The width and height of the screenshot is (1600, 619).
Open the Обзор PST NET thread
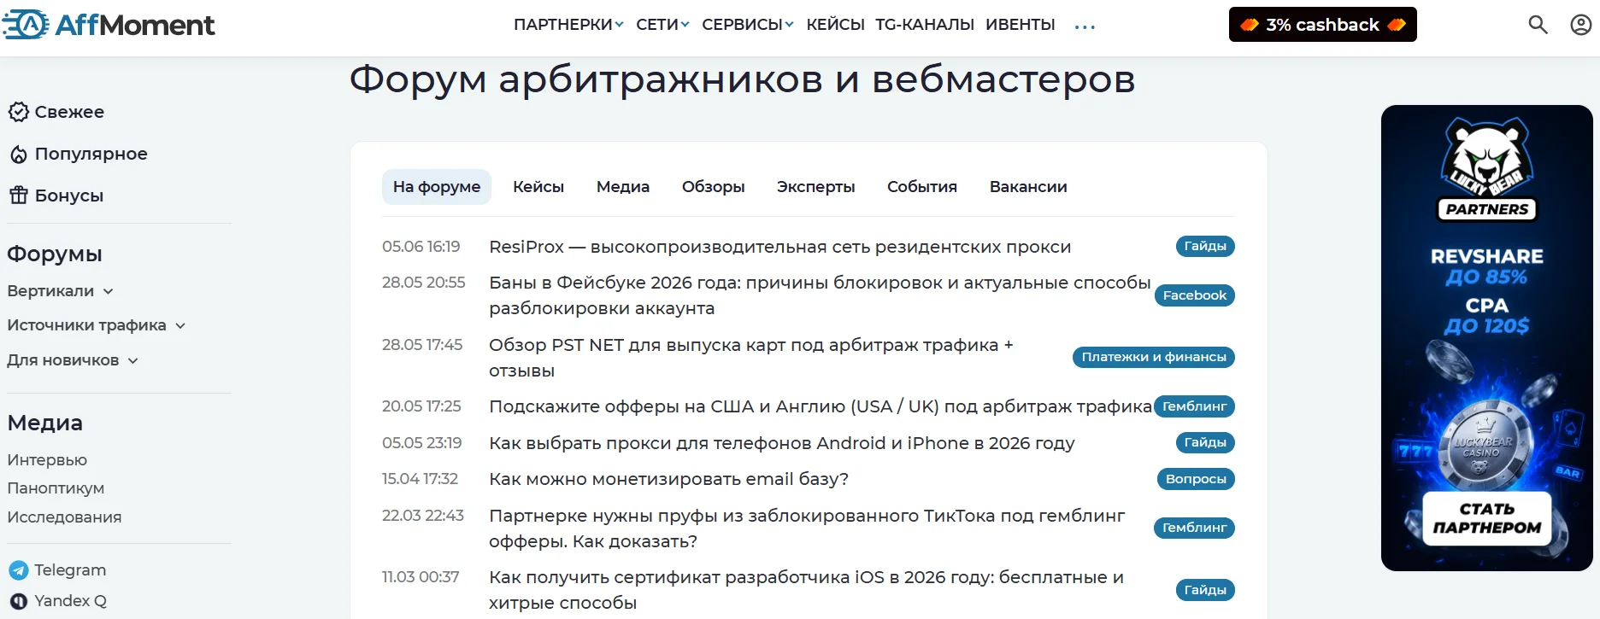pyautogui.click(x=750, y=358)
